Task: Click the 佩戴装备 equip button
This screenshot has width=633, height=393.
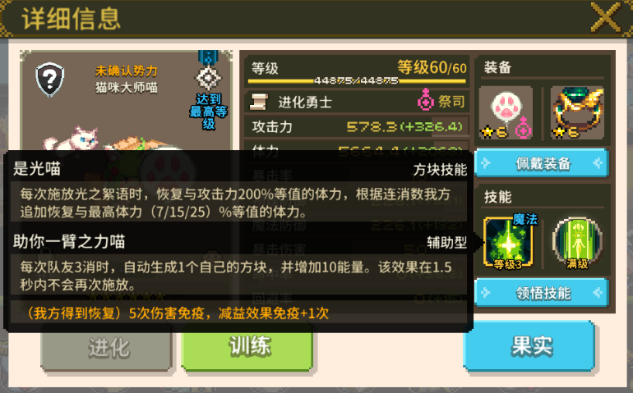Action: pos(543,163)
